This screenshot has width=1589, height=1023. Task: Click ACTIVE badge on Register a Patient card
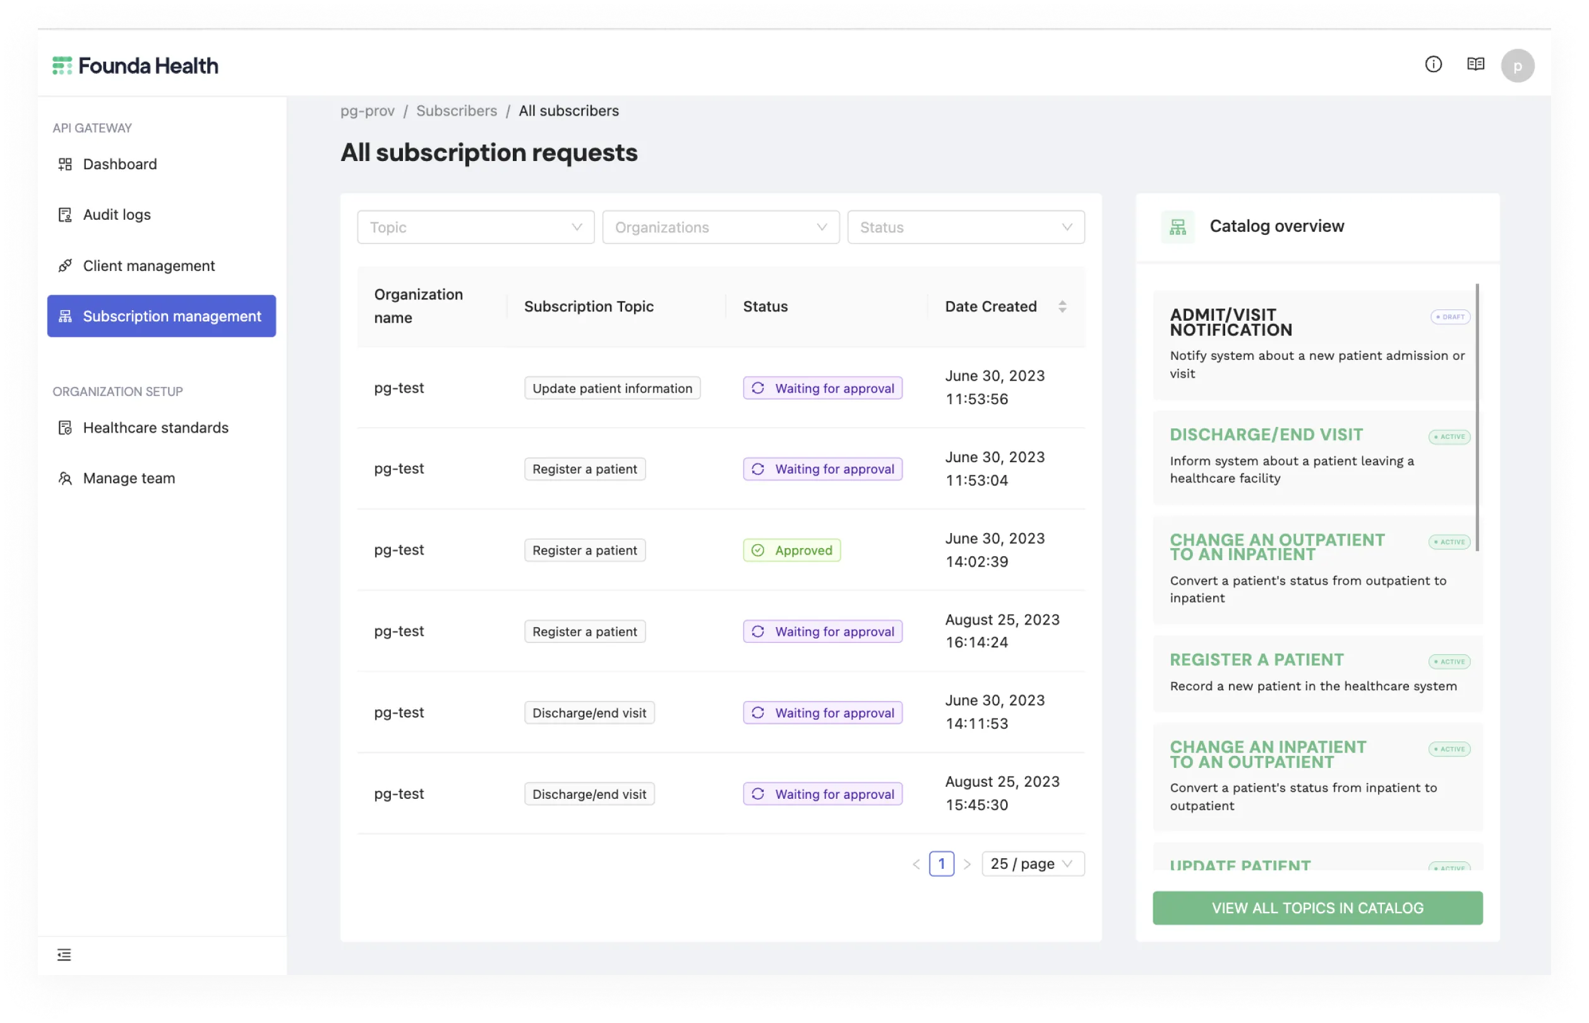point(1449,662)
